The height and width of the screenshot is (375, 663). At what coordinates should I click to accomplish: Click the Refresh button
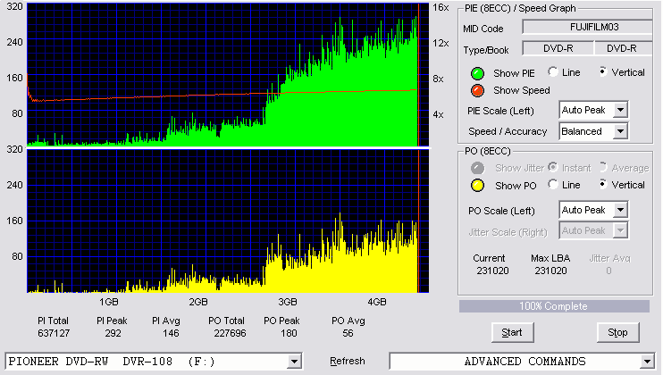[x=348, y=361]
